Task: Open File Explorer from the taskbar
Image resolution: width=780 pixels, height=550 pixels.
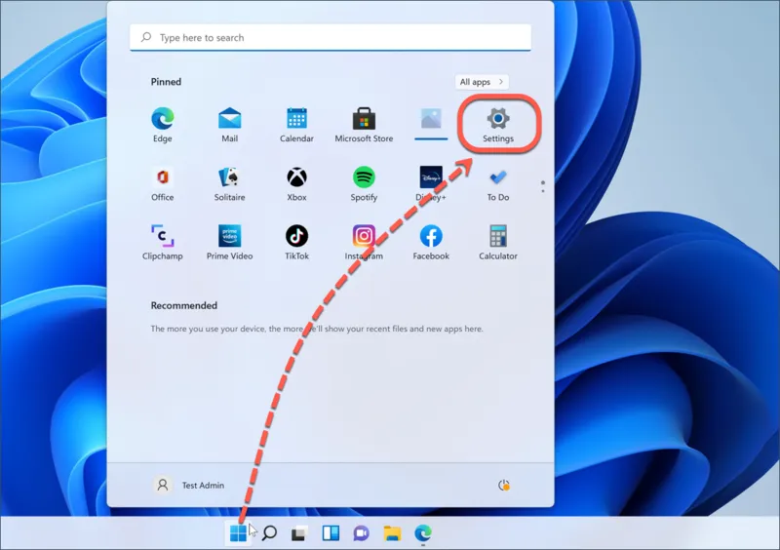Action: (x=392, y=533)
